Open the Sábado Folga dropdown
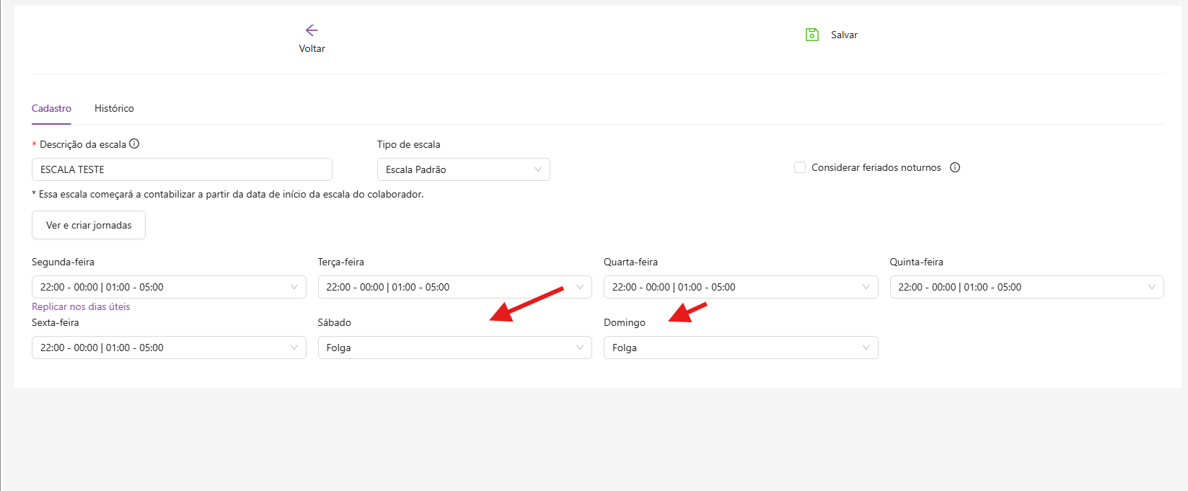Image resolution: width=1188 pixels, height=491 pixels. pyautogui.click(x=454, y=348)
